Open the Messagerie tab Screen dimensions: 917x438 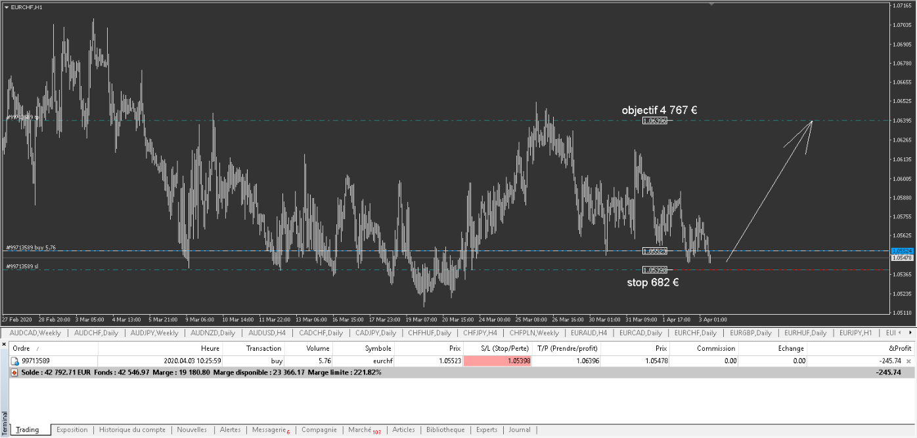click(270, 430)
